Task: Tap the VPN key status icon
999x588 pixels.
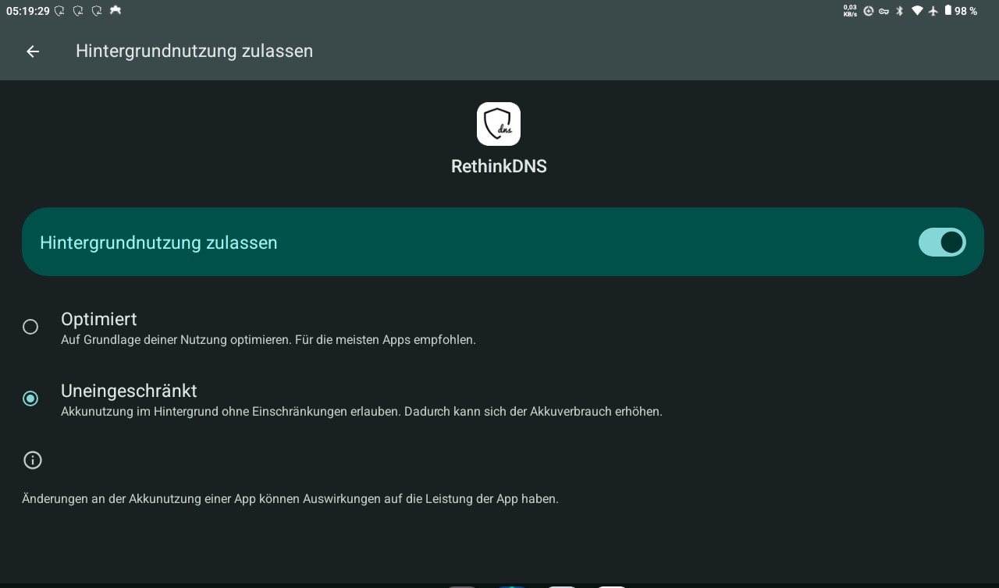Action: click(x=884, y=11)
